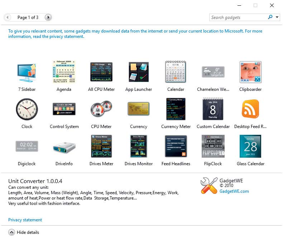
Task: Open the App Launcher gadget
Action: tap(139, 72)
